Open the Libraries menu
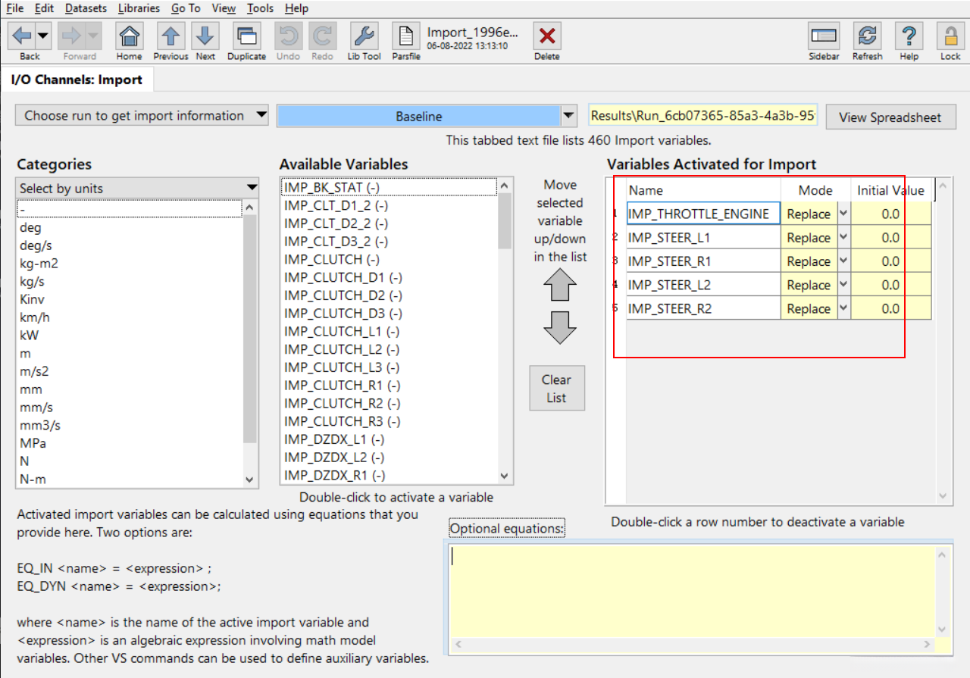The width and height of the screenshot is (970, 678). [x=139, y=8]
